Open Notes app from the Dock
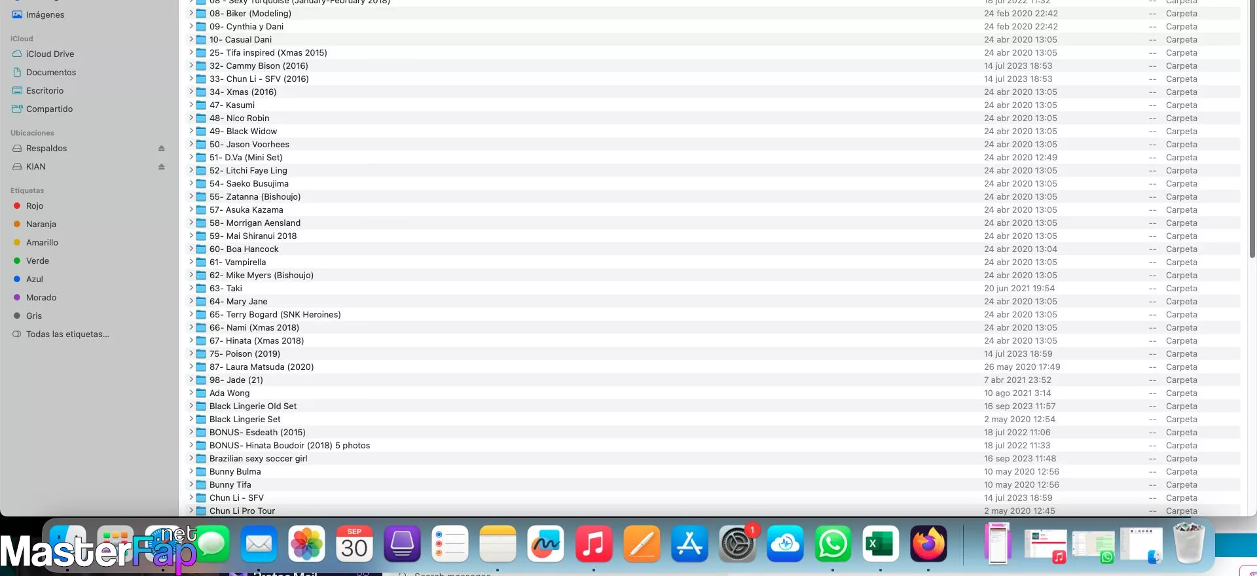The height and width of the screenshot is (576, 1257). point(498,544)
